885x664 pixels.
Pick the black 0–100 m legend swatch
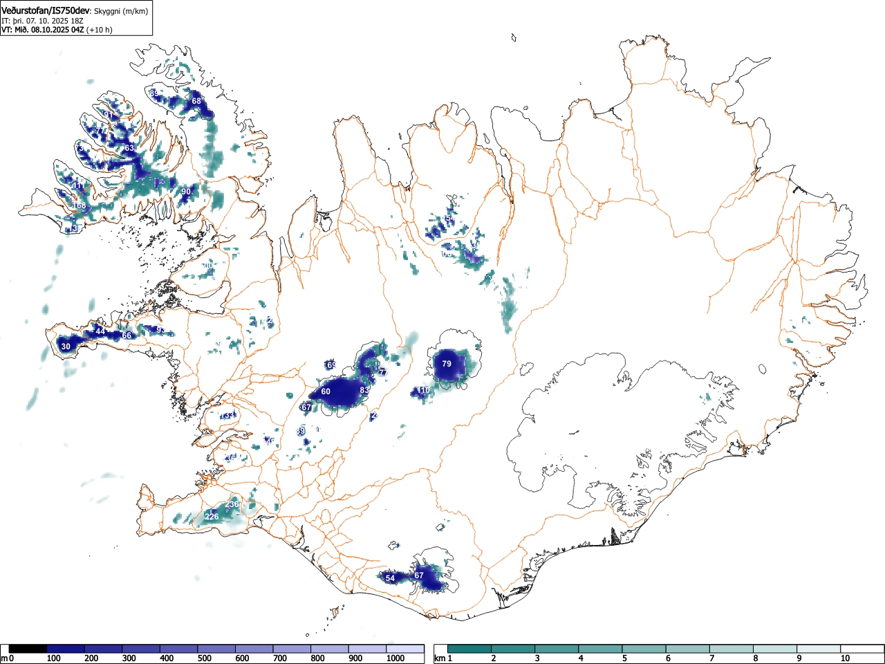click(x=28, y=649)
